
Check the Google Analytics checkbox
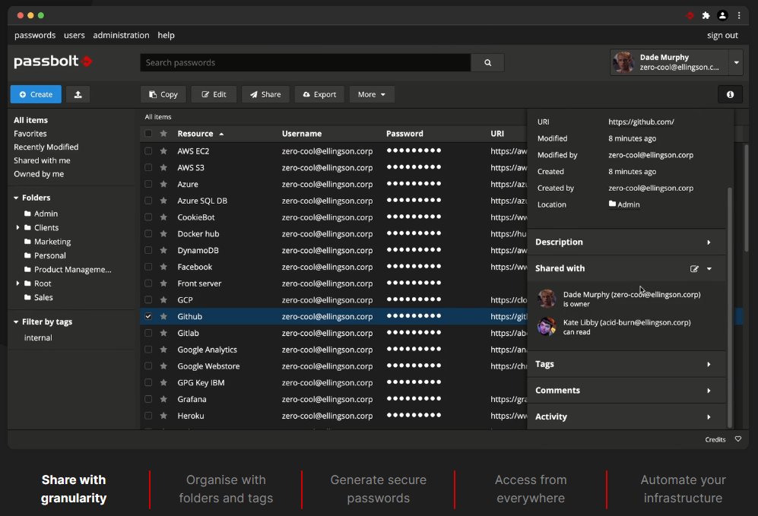click(148, 350)
